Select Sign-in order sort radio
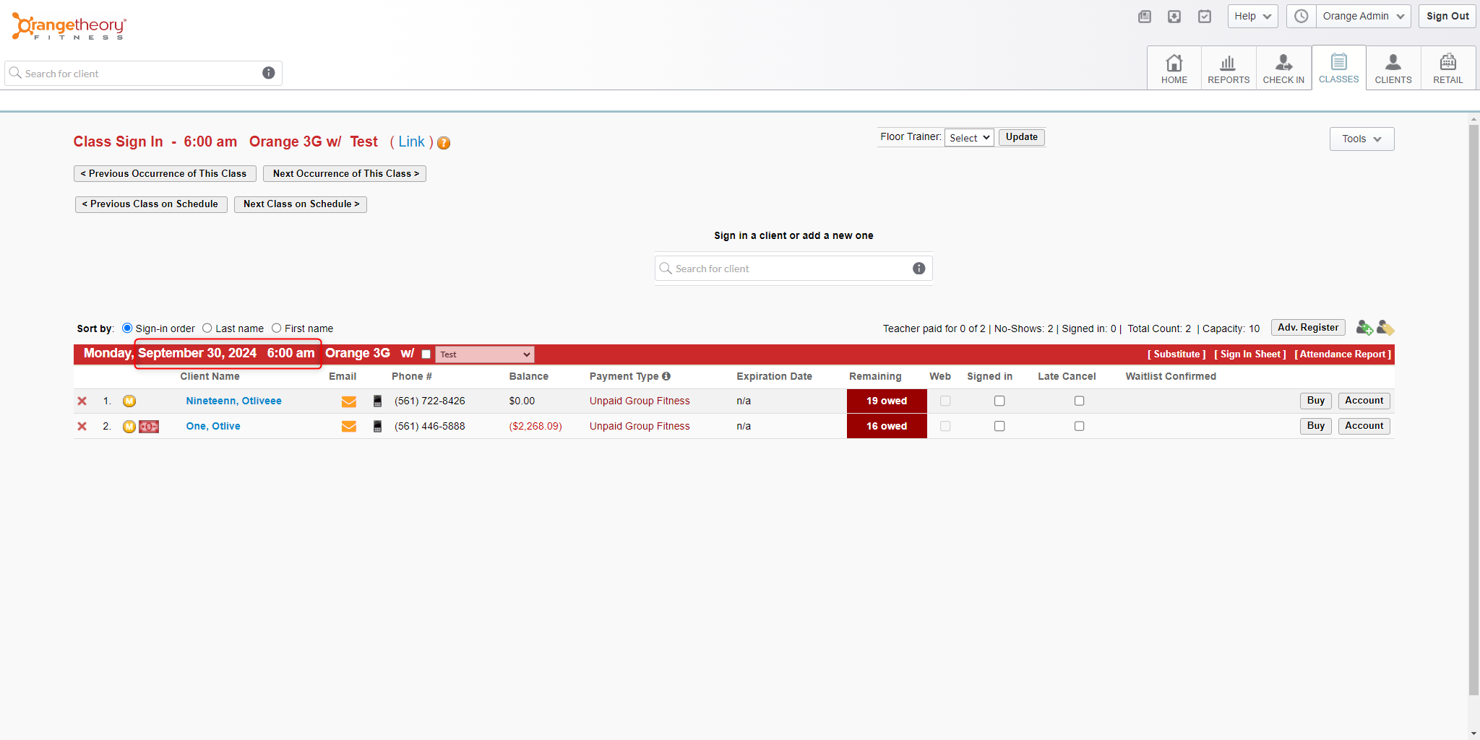 point(127,328)
